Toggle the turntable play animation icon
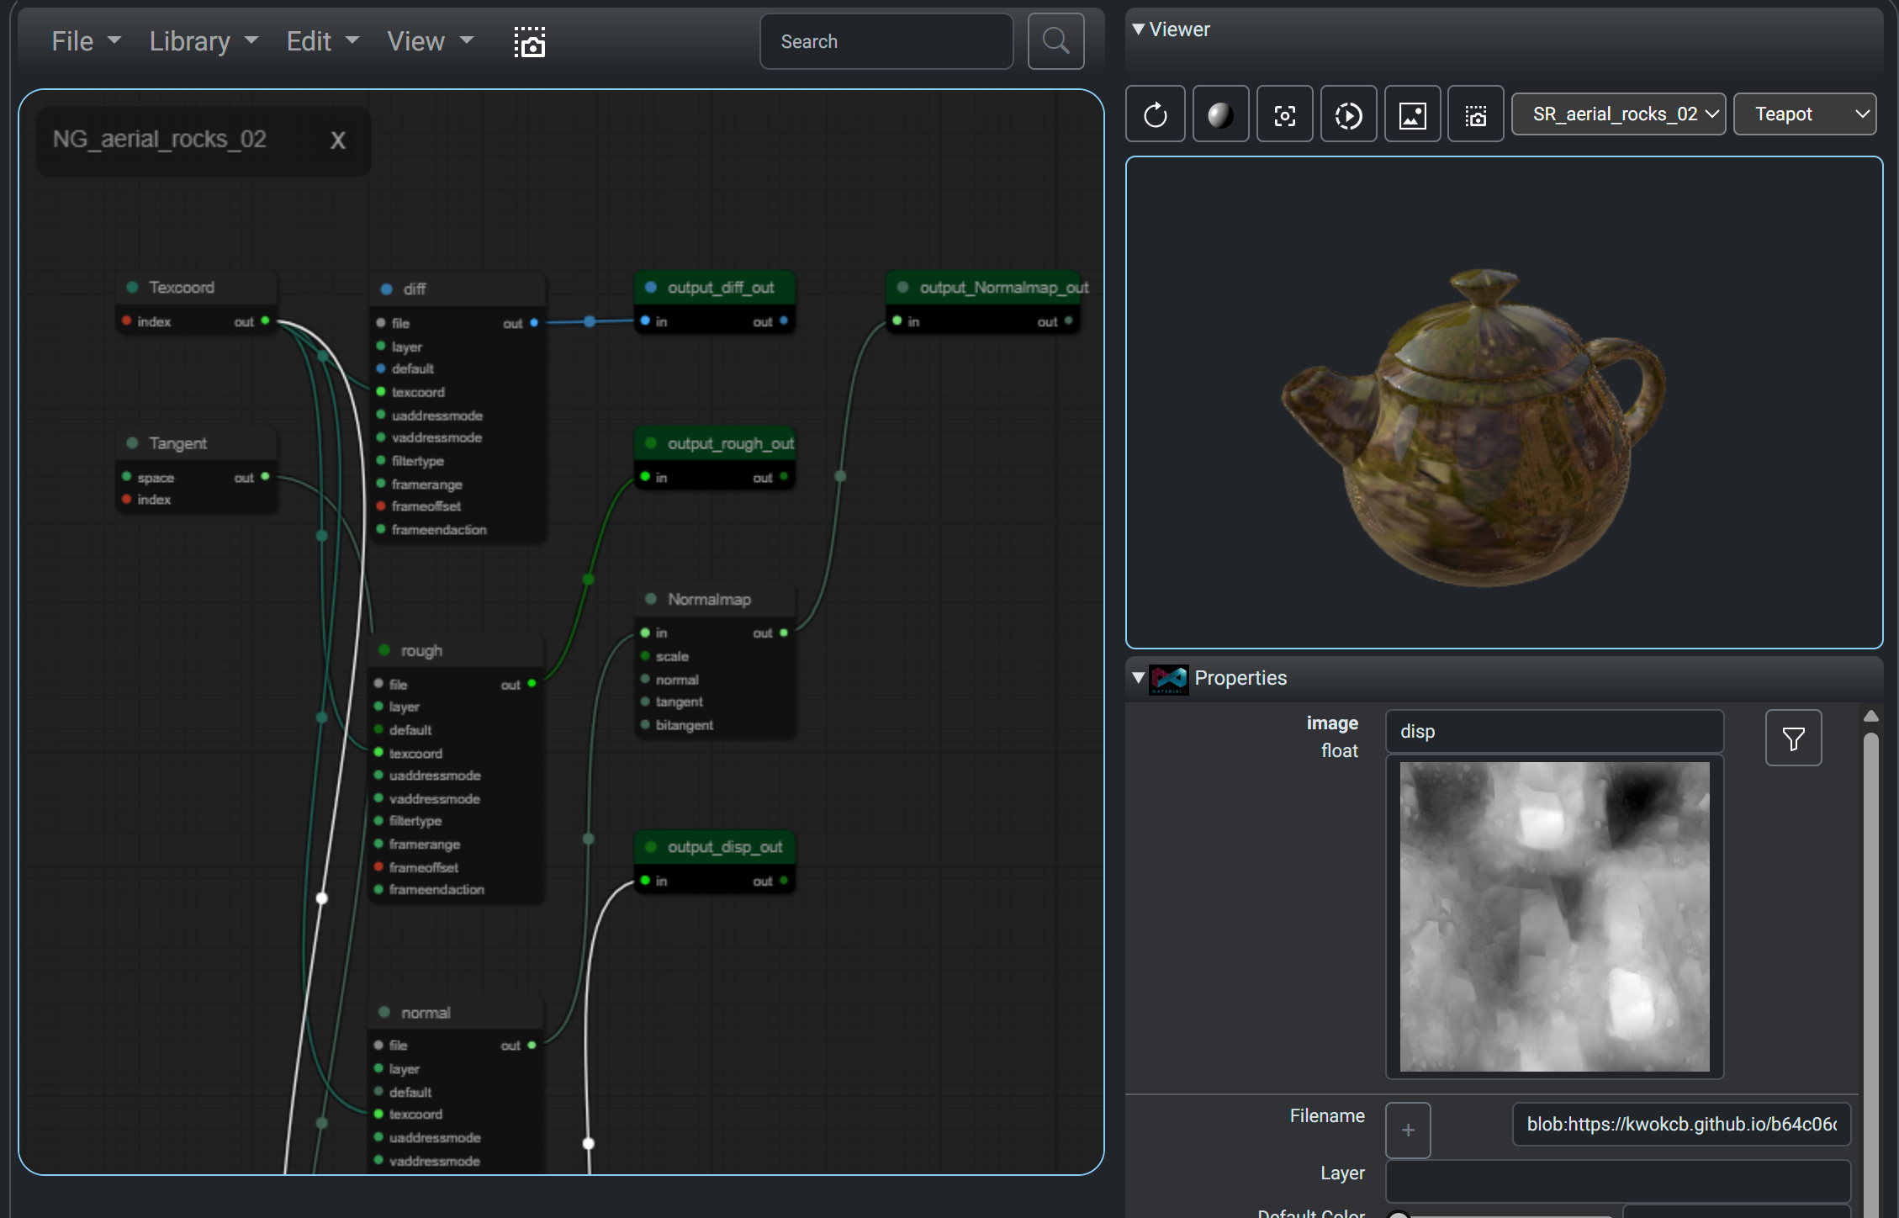1899x1218 pixels. pyautogui.click(x=1348, y=114)
